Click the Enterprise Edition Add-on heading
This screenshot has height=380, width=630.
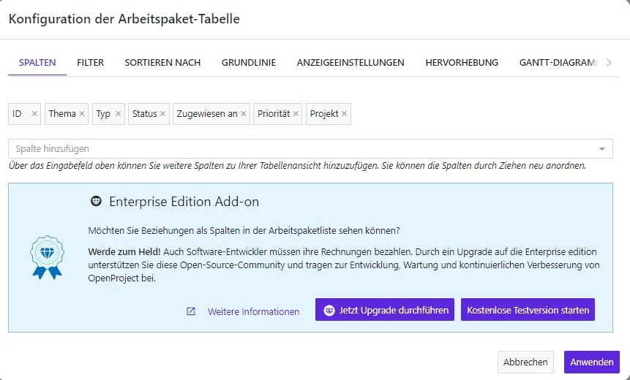[184, 202]
